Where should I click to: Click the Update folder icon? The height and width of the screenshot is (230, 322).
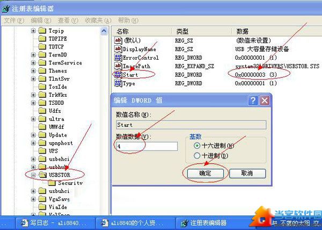point(42,135)
